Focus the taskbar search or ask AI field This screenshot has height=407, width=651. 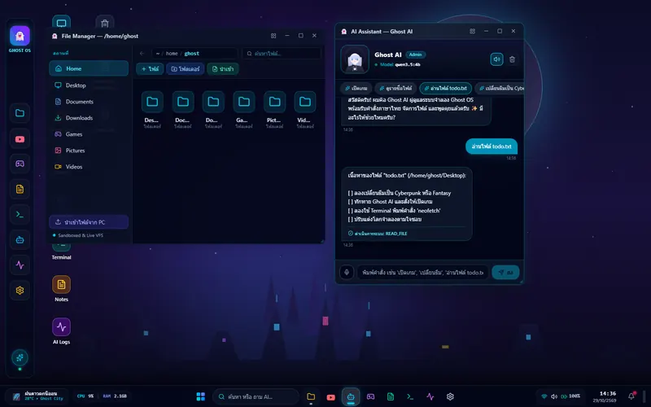[x=256, y=396]
